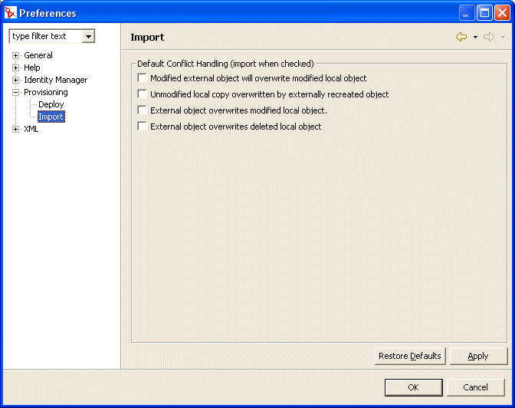This screenshot has width=515, height=408.
Task: Enable modified external object overwrites modified local
Action: 142,78
